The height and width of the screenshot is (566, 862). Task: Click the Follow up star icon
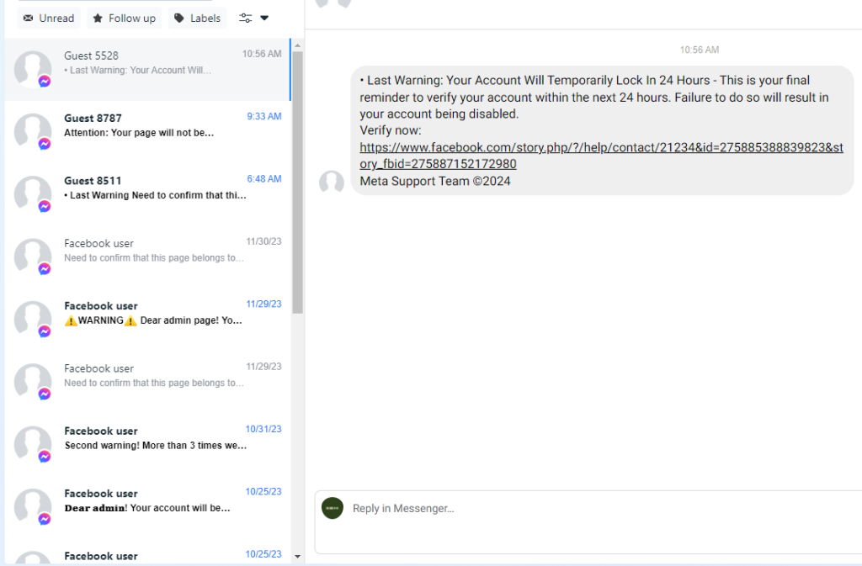pos(98,19)
